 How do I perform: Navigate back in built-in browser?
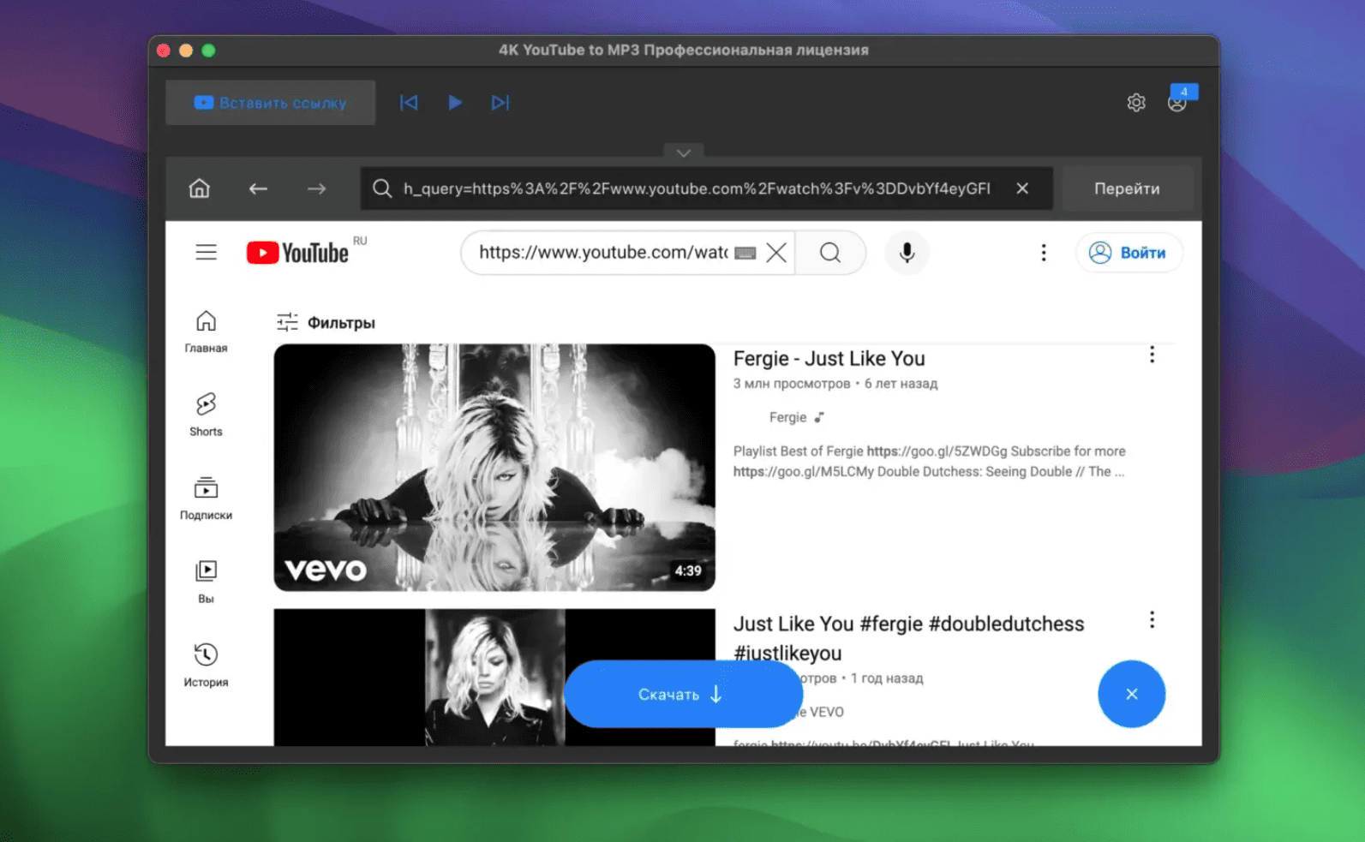coord(258,188)
